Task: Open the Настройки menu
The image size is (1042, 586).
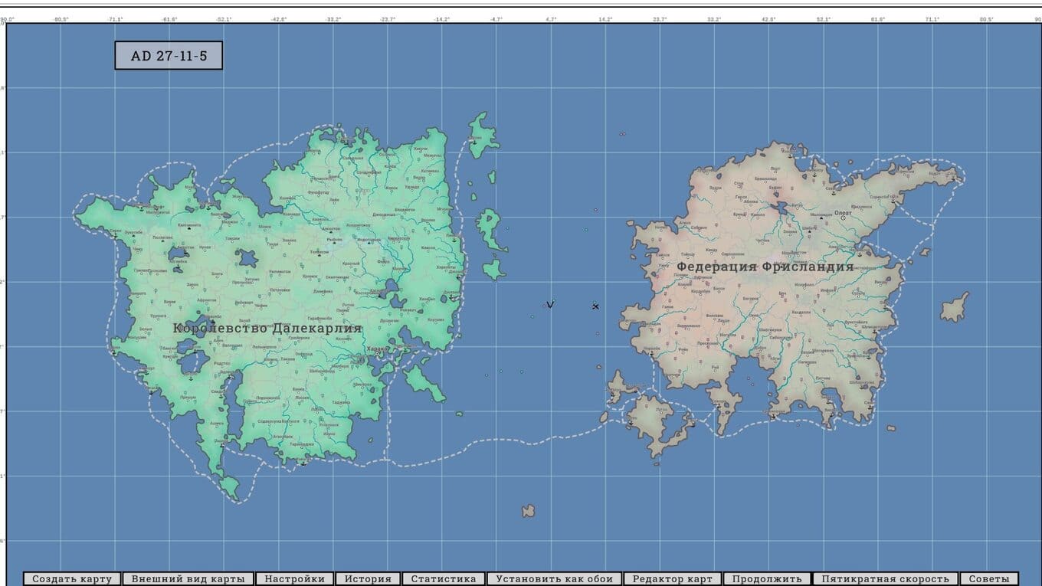Action: [295, 579]
